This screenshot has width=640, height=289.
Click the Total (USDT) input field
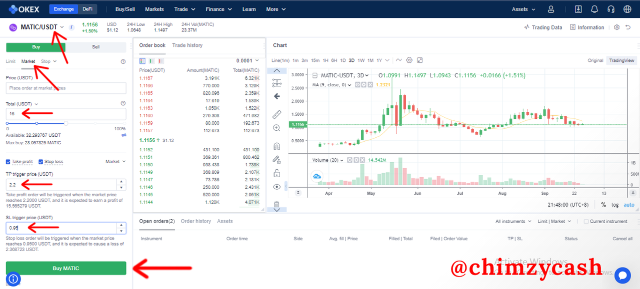coord(66,114)
